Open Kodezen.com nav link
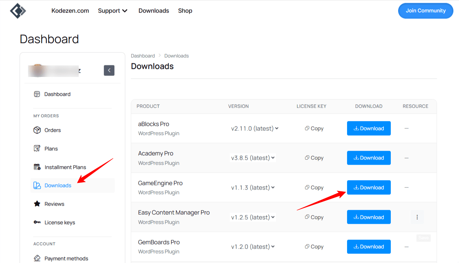Screen dimensions: 459x263 (x=70, y=11)
